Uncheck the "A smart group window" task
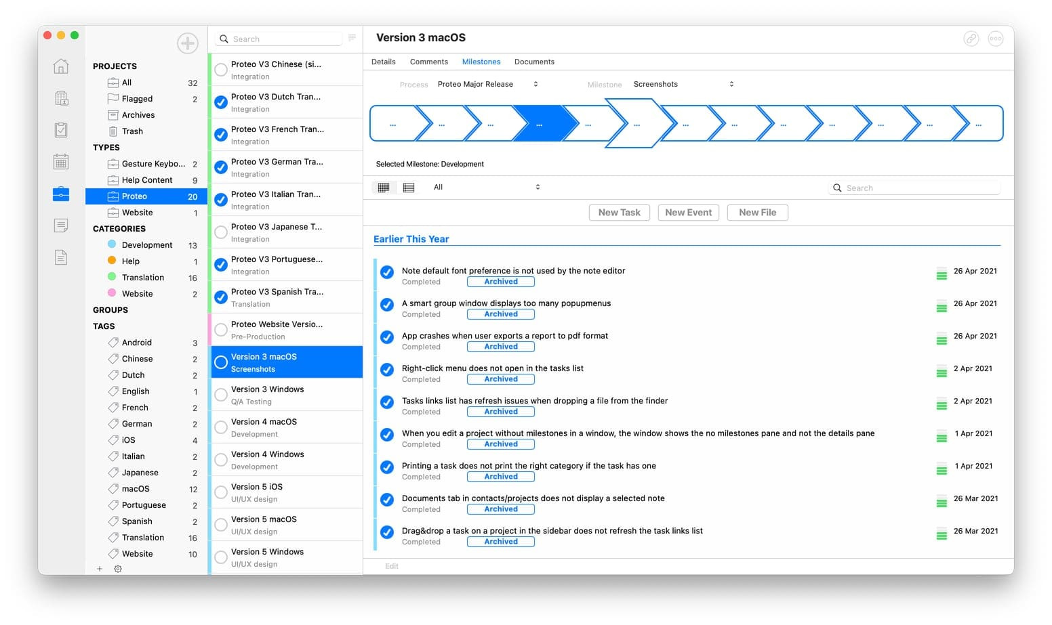 coord(387,305)
